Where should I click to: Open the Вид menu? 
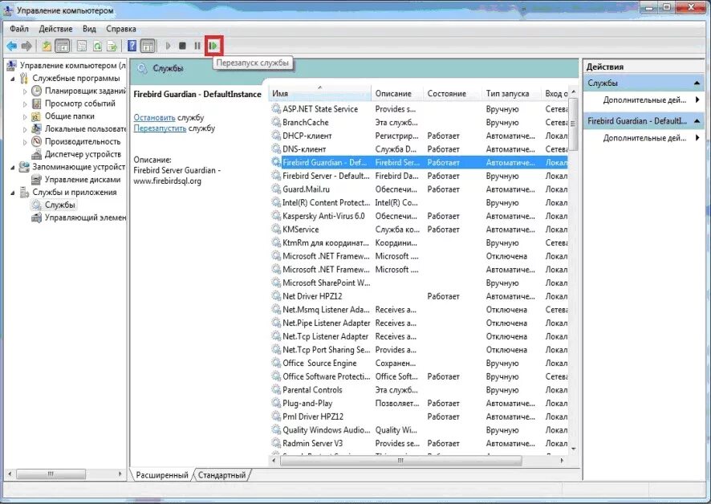89,29
